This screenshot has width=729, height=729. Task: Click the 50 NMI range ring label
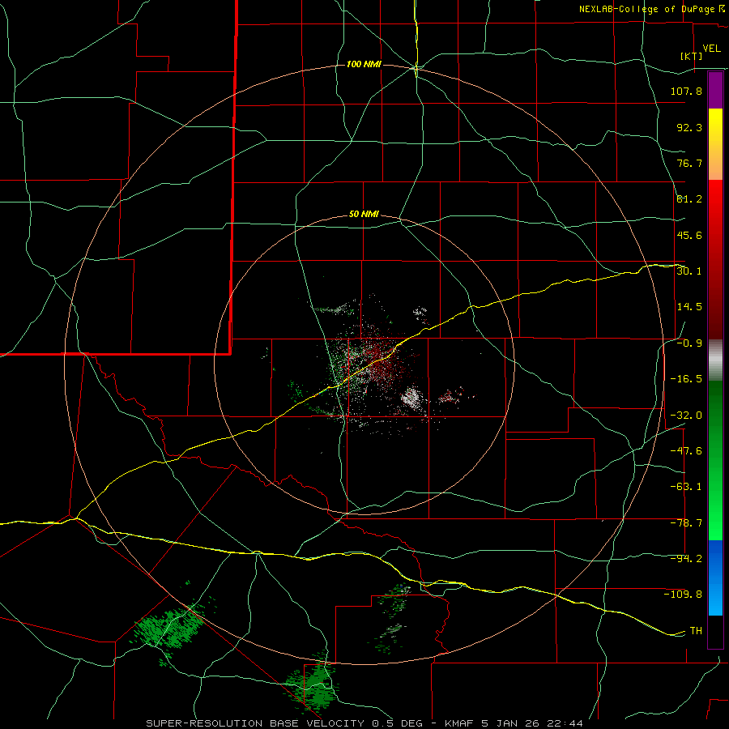[364, 215]
